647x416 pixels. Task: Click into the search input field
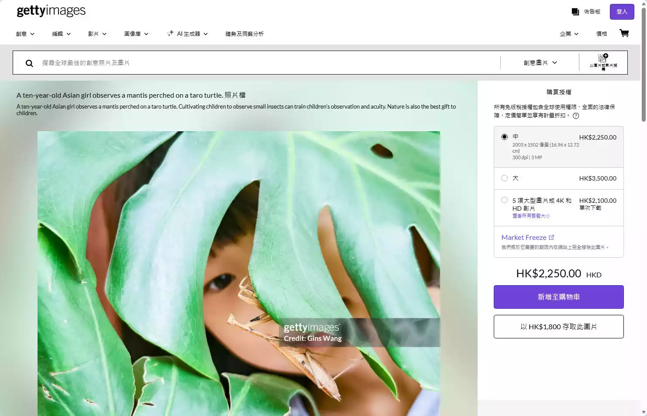pyautogui.click(x=268, y=63)
